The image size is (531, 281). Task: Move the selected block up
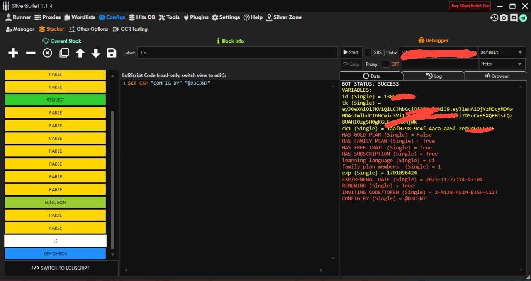80,53
